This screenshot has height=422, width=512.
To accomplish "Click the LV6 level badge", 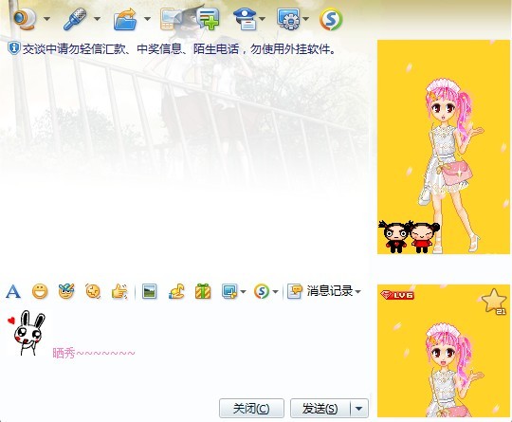I will click(x=397, y=295).
